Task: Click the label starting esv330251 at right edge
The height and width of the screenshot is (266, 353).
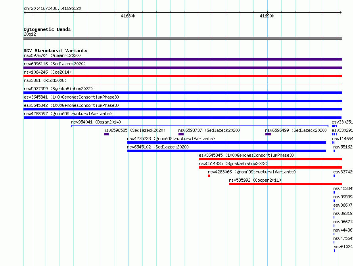Action: [x=342, y=122]
